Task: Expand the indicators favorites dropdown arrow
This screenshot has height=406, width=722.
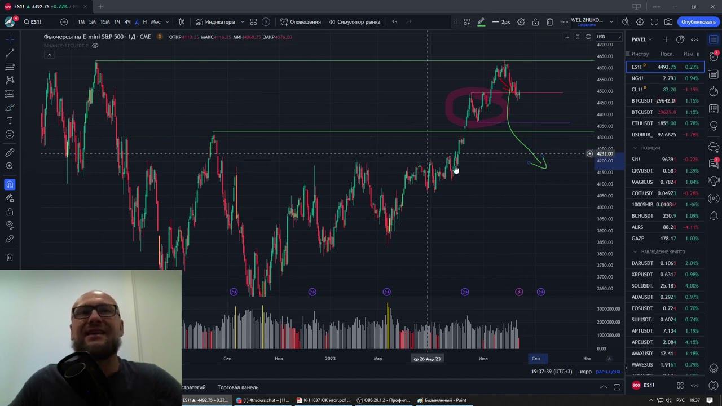Action: (243, 22)
